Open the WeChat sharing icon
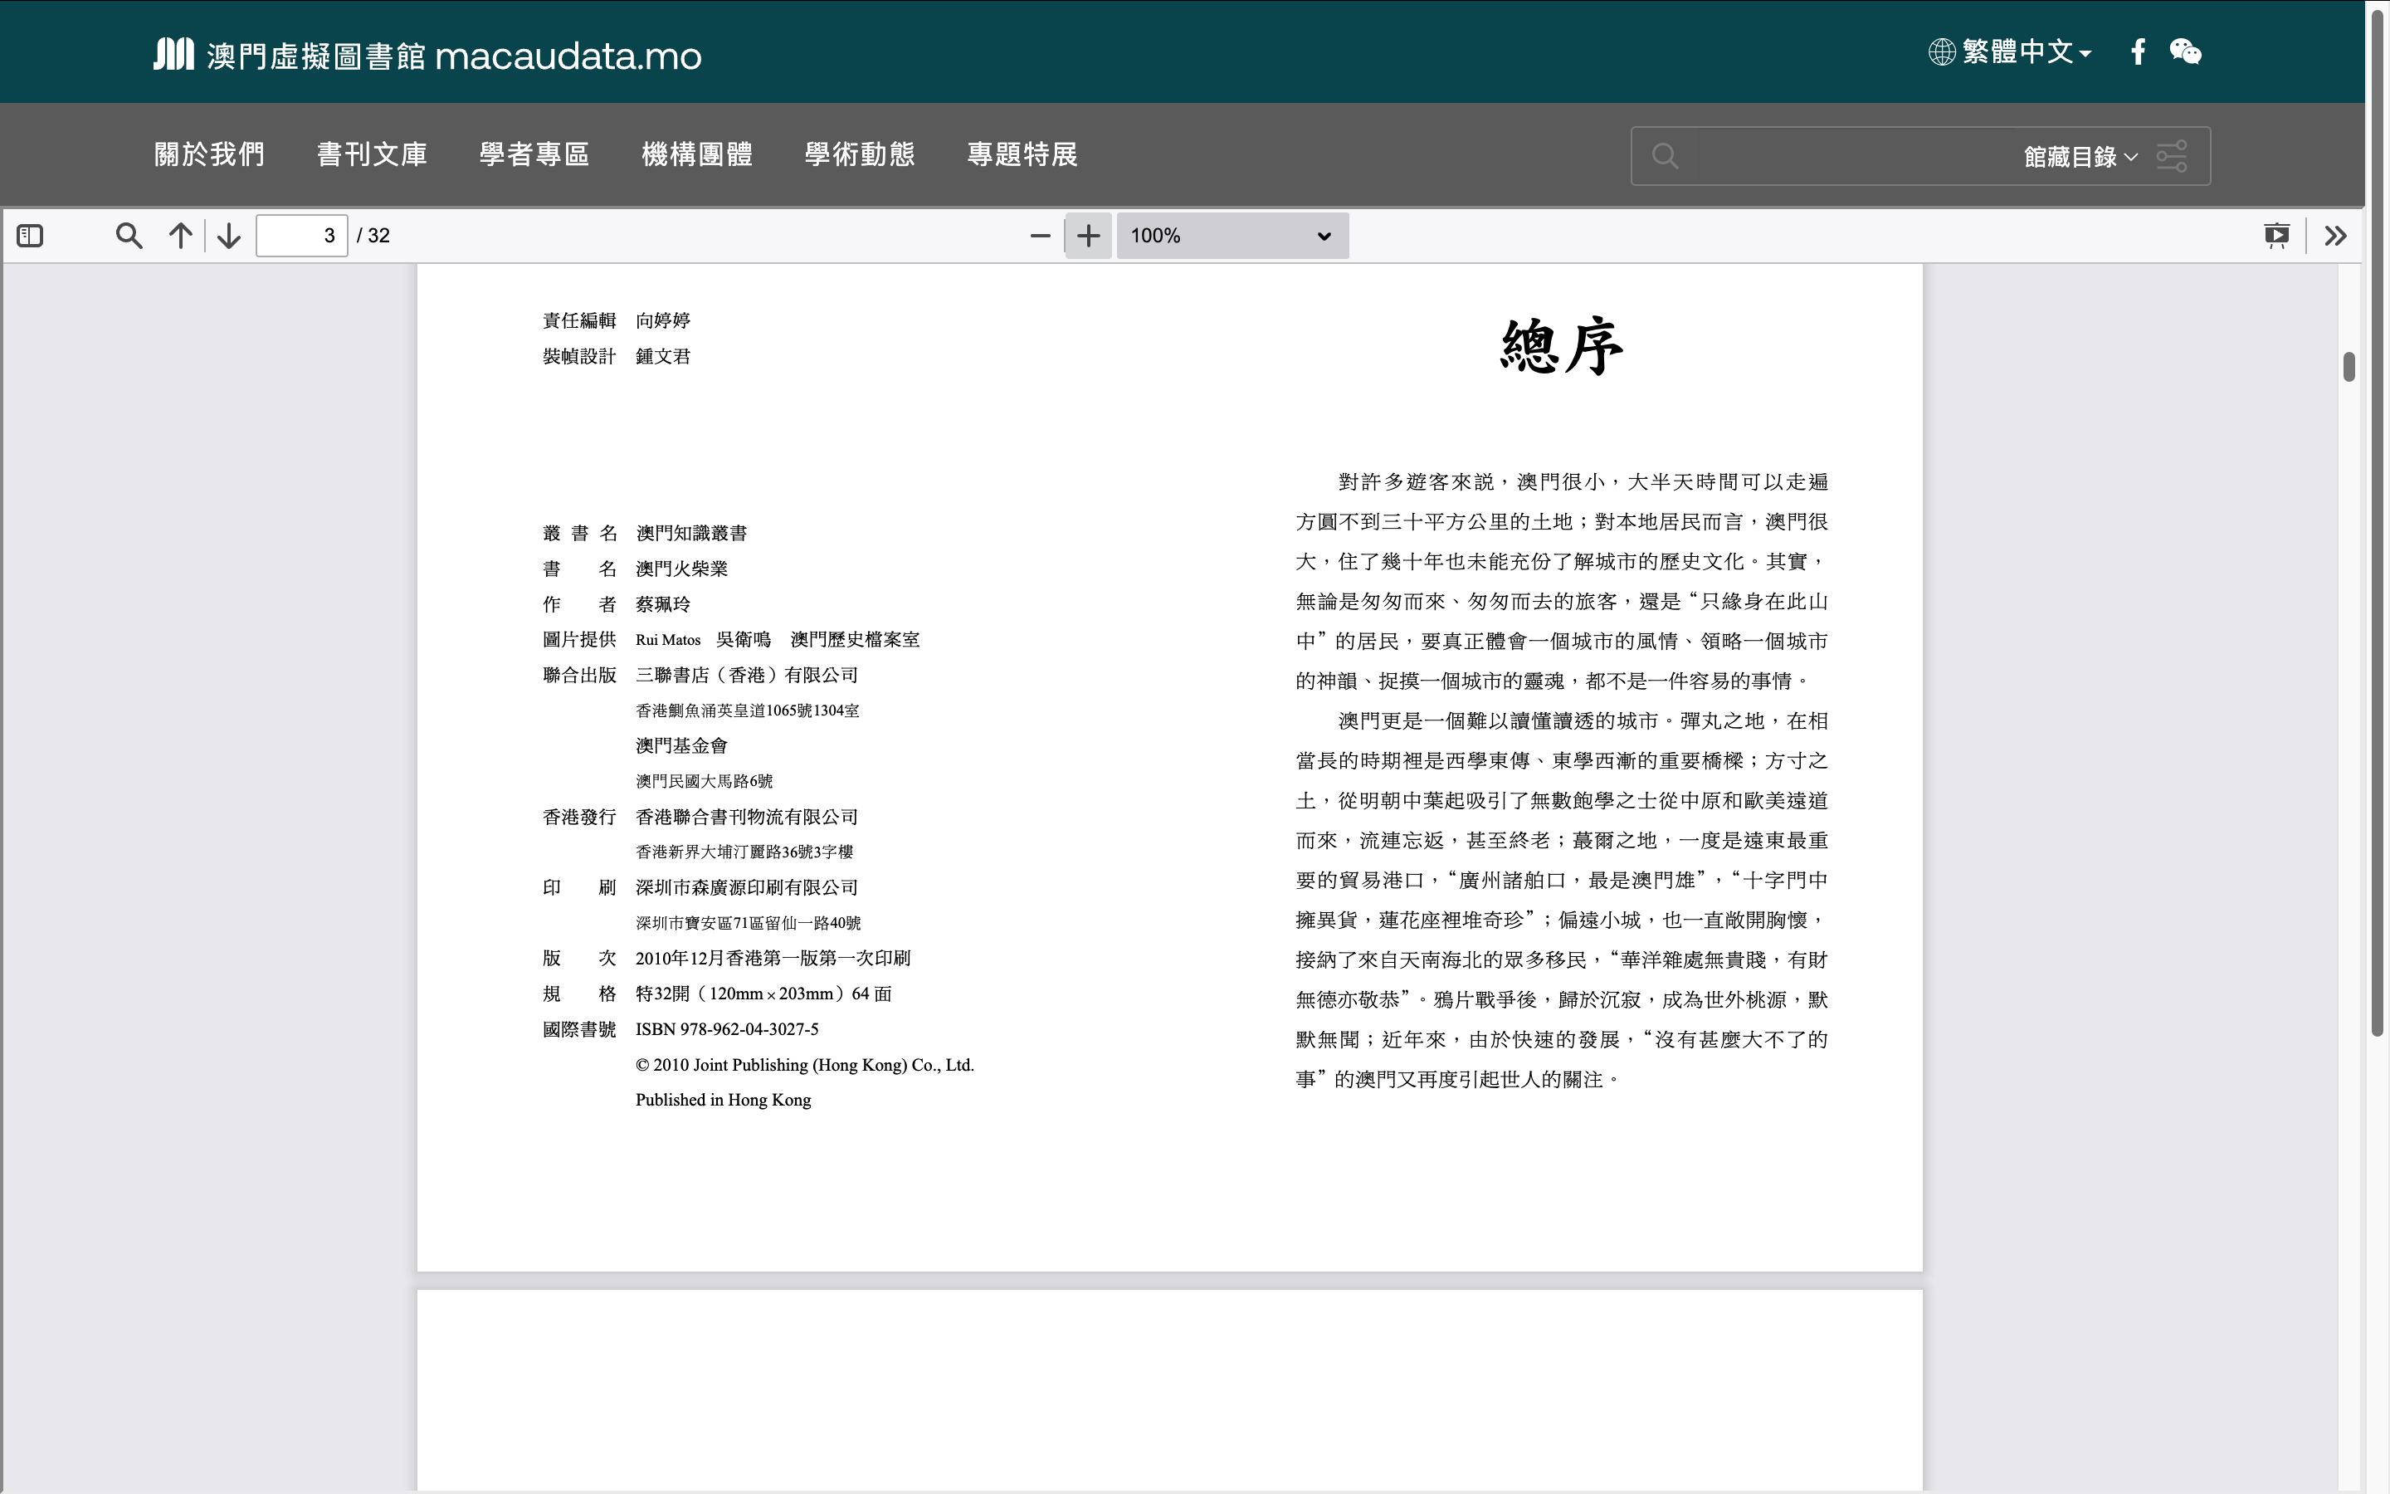 [x=2188, y=51]
